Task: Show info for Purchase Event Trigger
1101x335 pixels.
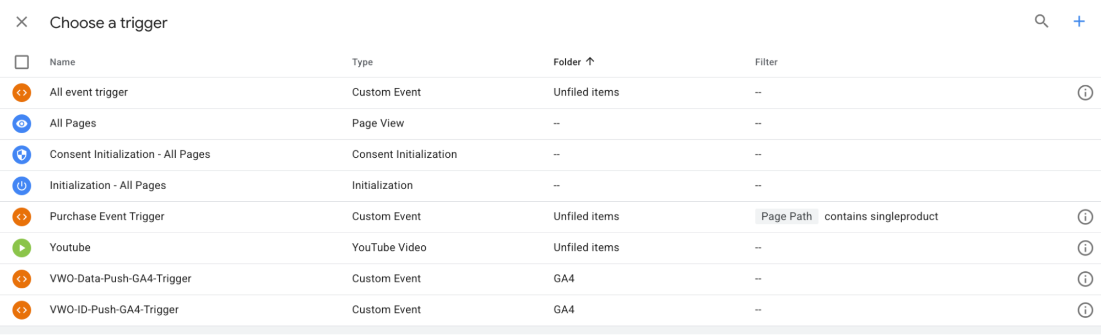Action: click(x=1084, y=217)
